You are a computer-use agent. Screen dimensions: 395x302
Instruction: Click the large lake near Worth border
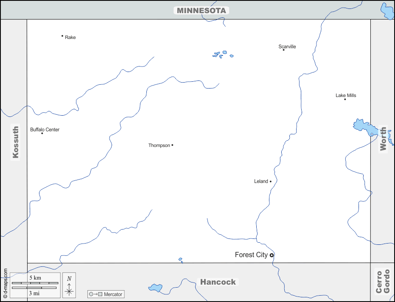coord(363,127)
